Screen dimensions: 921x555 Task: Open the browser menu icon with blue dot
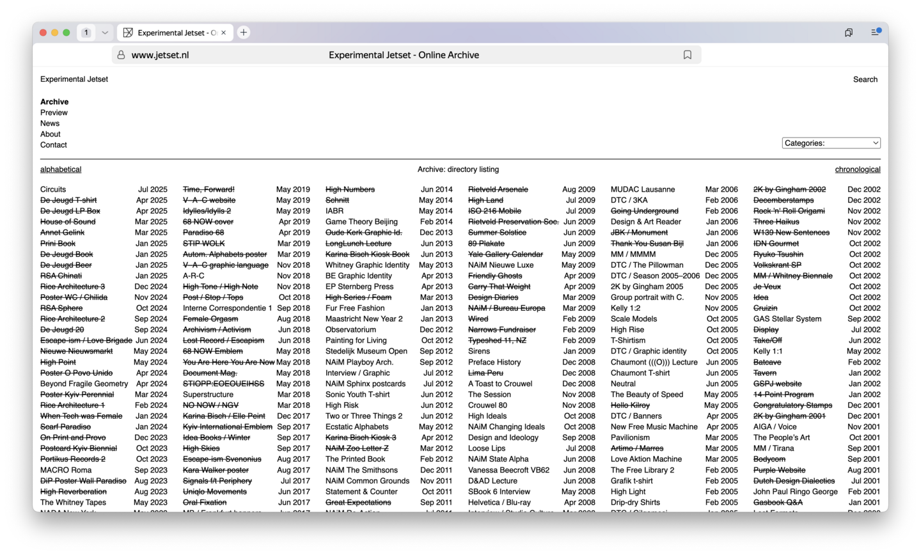pos(876,32)
